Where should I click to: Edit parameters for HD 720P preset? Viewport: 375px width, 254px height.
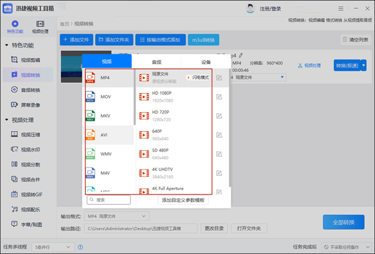[x=219, y=116]
